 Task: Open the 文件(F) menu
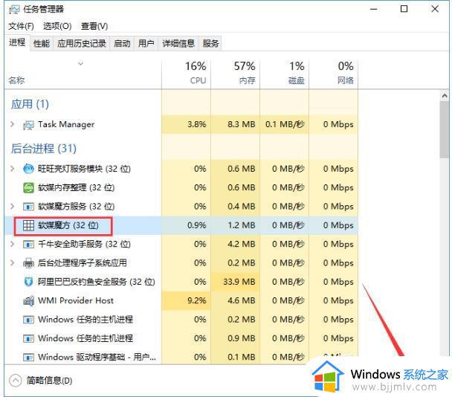click(21, 26)
